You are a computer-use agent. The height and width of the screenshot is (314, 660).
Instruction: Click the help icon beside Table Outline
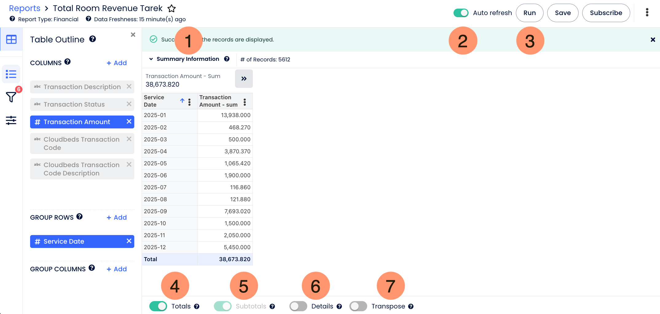92,39
